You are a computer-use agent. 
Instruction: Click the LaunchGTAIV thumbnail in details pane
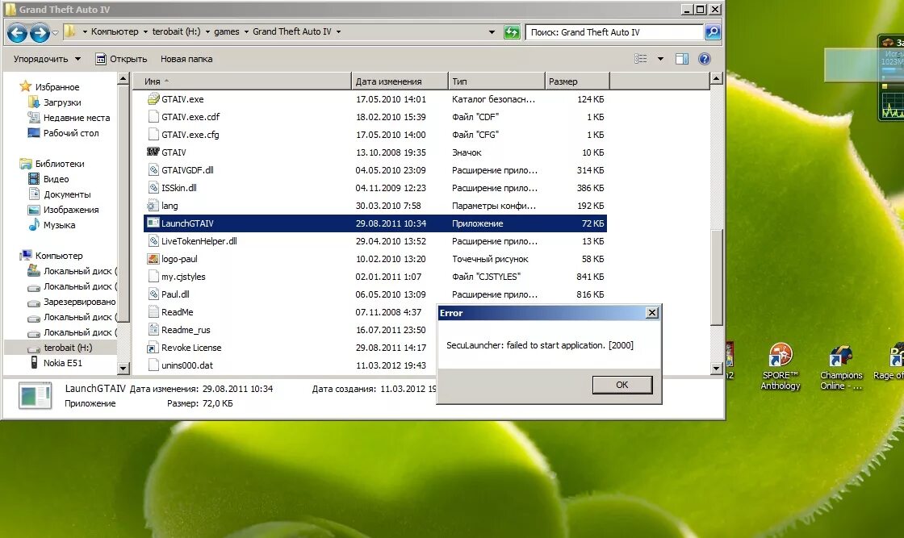point(36,396)
